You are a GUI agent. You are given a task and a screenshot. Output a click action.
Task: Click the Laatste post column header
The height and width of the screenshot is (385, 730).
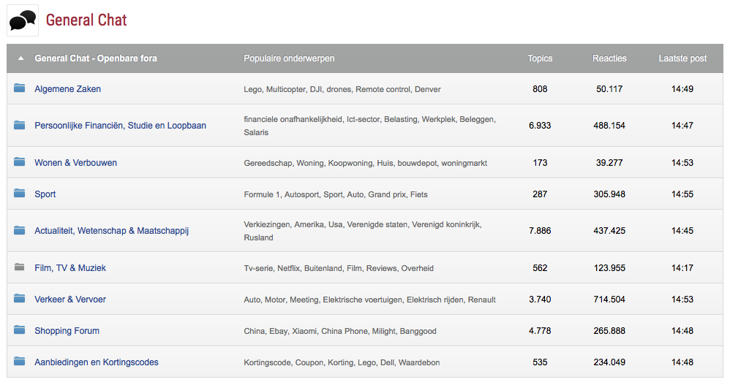[682, 58]
